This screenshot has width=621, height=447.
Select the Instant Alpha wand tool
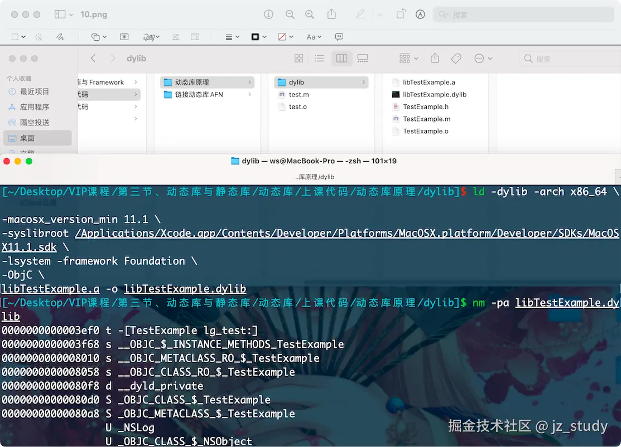point(38,37)
